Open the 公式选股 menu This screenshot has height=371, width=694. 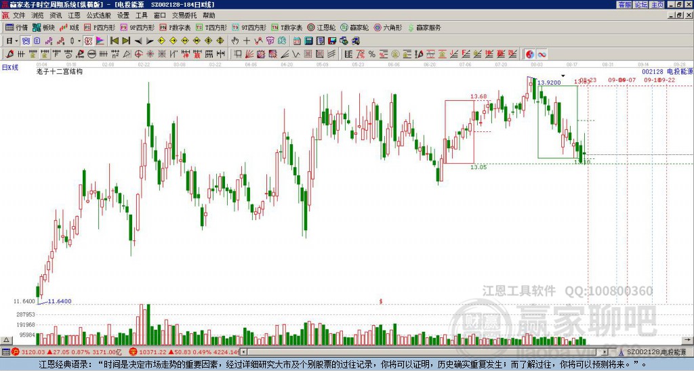click(99, 16)
